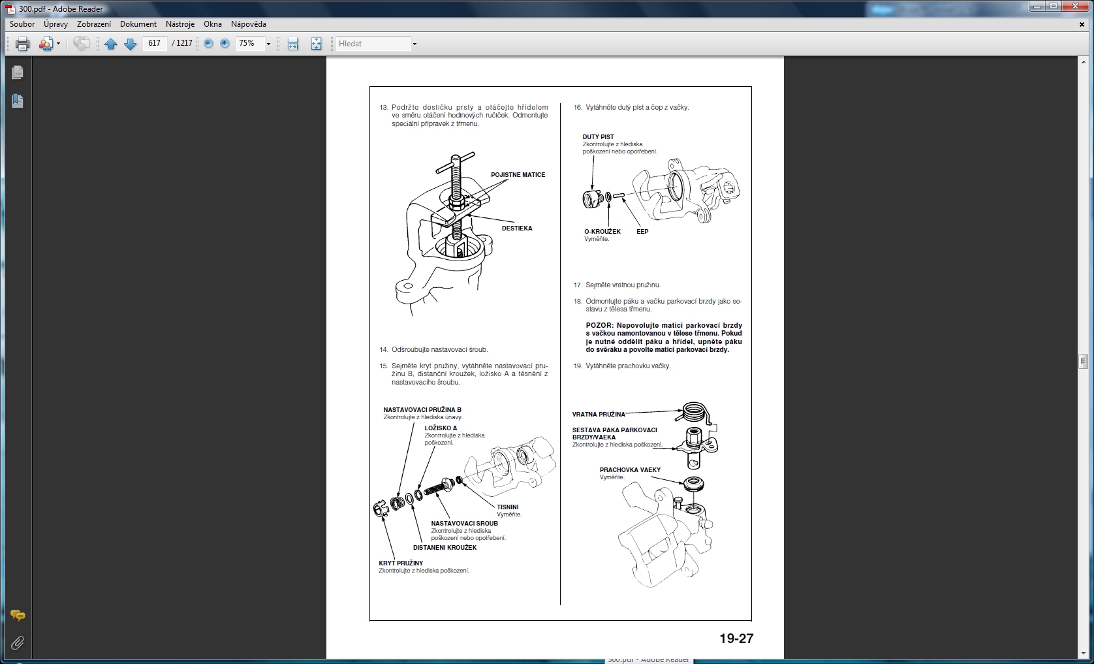This screenshot has width=1094, height=664.
Task: Click the page number field showing 617
Action: pos(155,44)
